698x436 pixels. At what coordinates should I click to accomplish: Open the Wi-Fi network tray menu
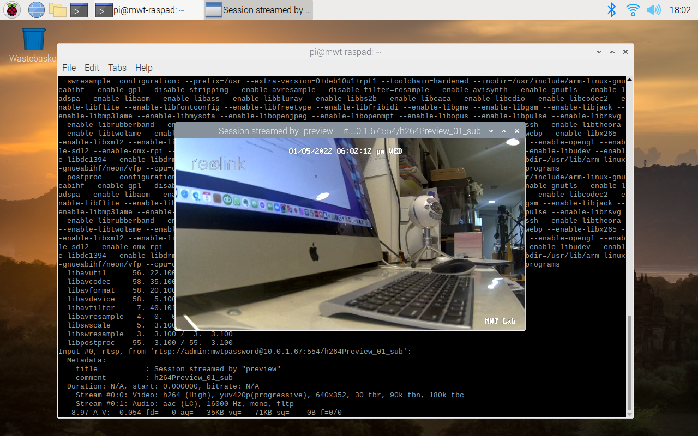[633, 10]
